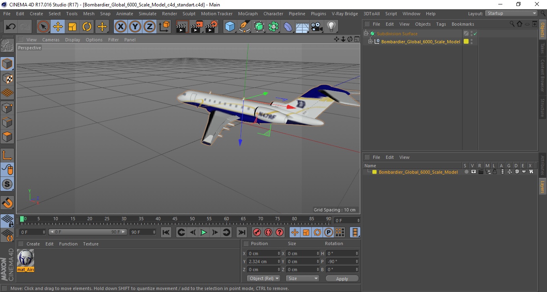The image size is (547, 292).
Task: Toggle the Viewport Solo S icon
Action: pos(7,184)
